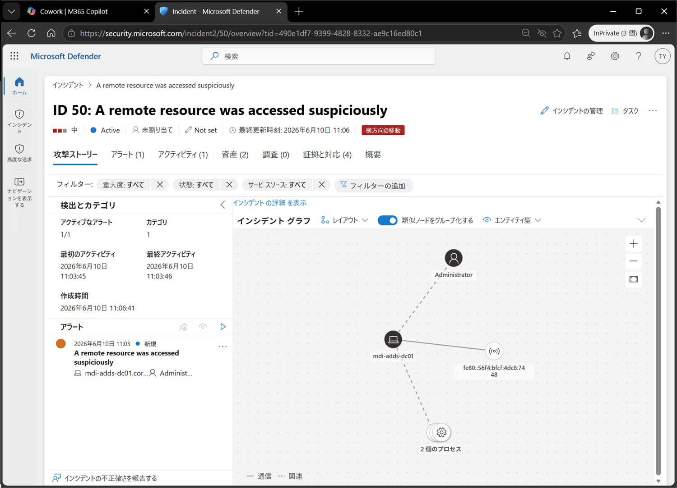Switch to the 証拠と対応 (4) tab
The height and width of the screenshot is (488, 677).
[x=327, y=155]
